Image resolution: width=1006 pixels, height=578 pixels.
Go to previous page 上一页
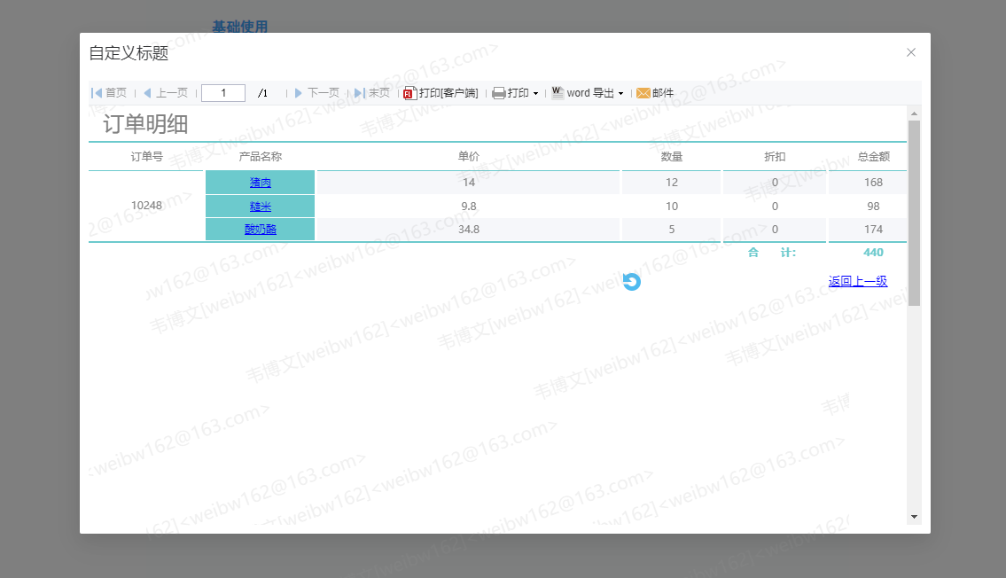(x=166, y=93)
